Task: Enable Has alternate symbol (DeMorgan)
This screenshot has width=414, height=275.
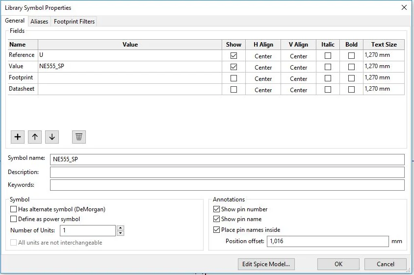Action: pos(13,209)
